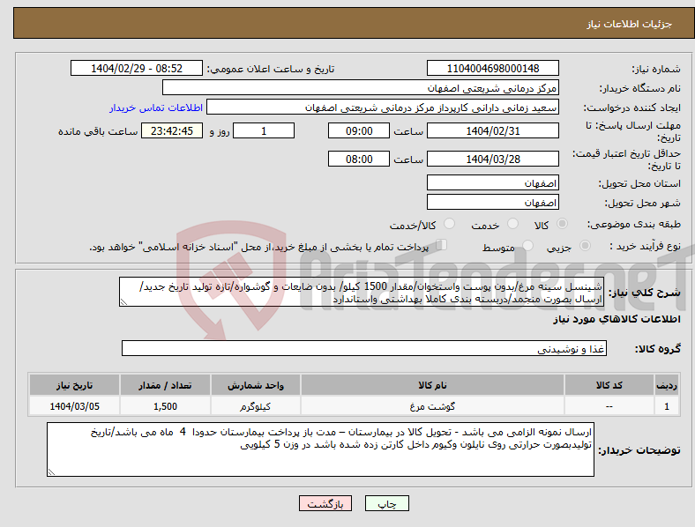
Task: Click the price validity time 08:00
Action: pyautogui.click(x=359, y=159)
